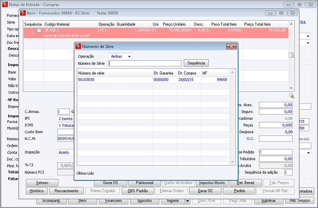Click the Preço Total Item value 78.000,00

tap(277, 30)
